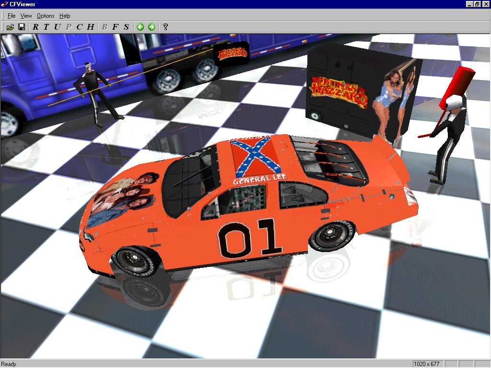The width and height of the screenshot is (491, 368).
Task: Select the C toolbar button
Action: (80, 27)
